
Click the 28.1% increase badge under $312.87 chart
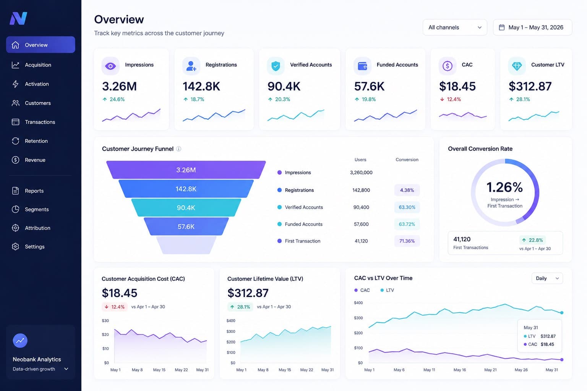coord(240,307)
